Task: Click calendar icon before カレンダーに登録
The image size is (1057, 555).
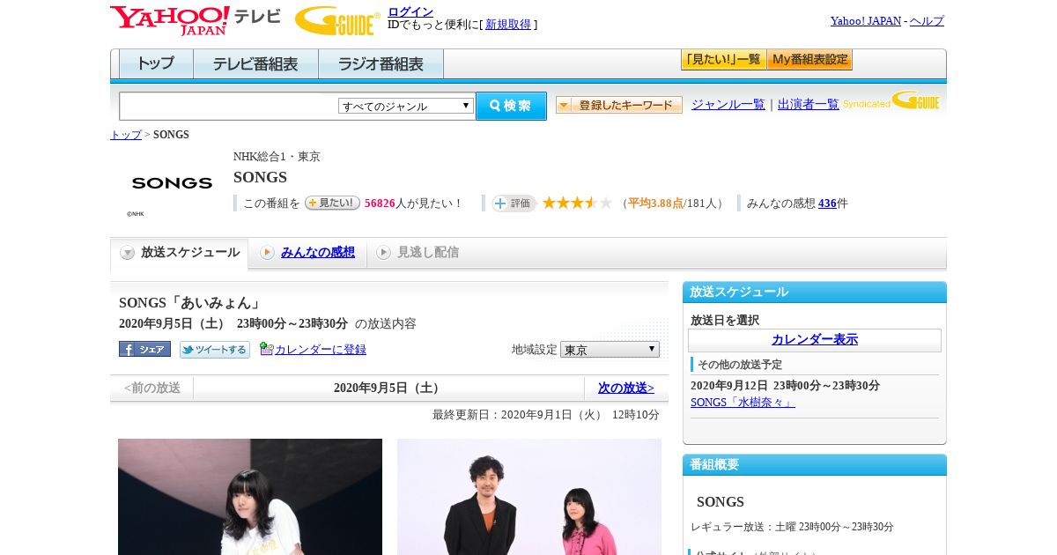Action: tap(267, 349)
